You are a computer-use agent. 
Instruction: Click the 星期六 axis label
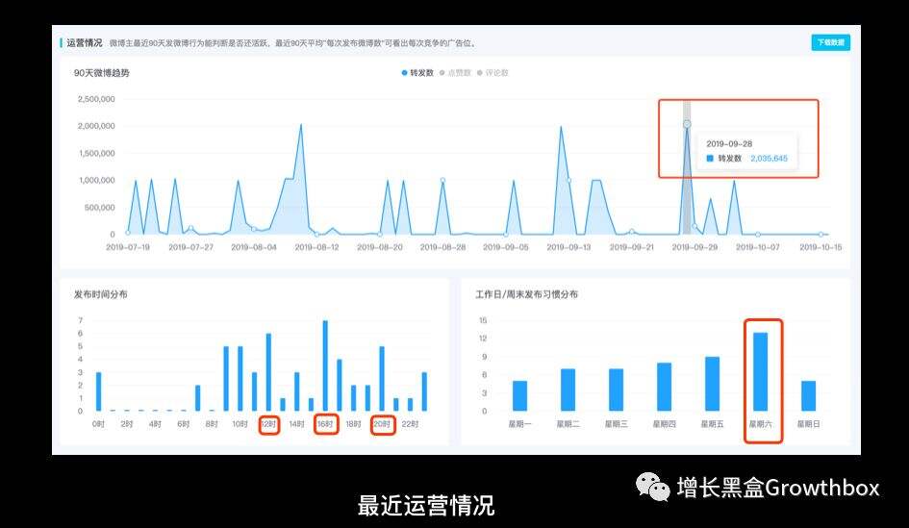tap(760, 424)
